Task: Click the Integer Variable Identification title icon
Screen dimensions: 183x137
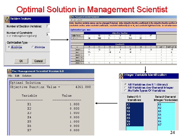Action: point(121,76)
